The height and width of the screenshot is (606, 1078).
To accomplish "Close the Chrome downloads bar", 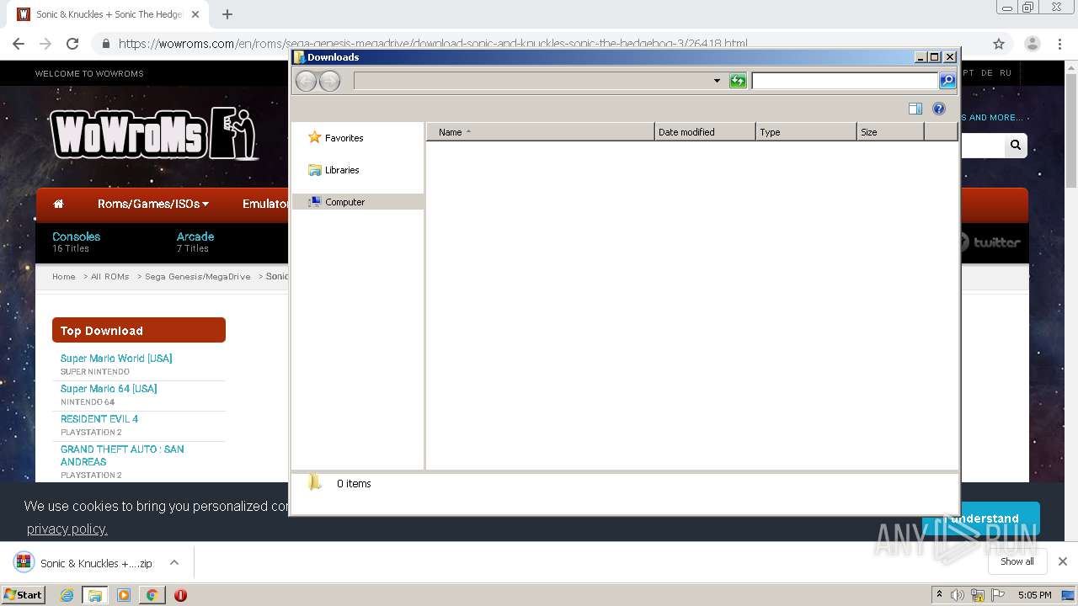I will 1062,561.
